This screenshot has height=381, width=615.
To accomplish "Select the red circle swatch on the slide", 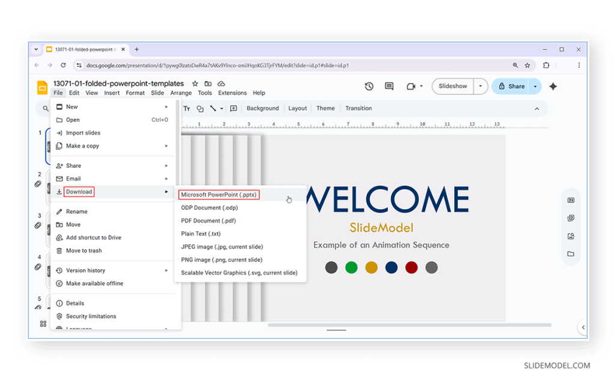I will pos(411,267).
